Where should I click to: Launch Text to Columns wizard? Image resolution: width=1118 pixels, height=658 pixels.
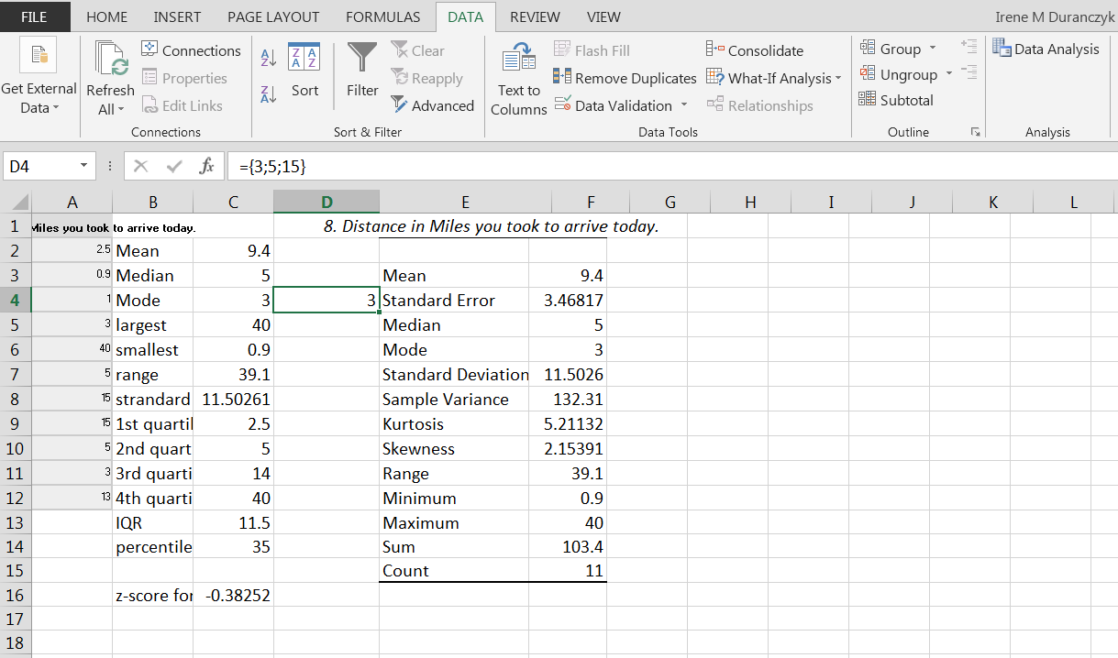click(519, 80)
